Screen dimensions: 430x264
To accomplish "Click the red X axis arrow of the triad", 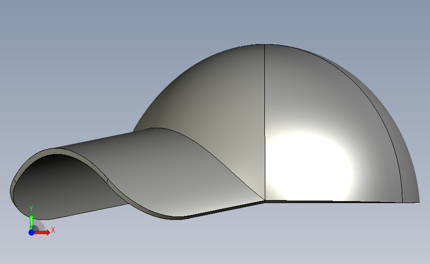I will tap(42, 232).
